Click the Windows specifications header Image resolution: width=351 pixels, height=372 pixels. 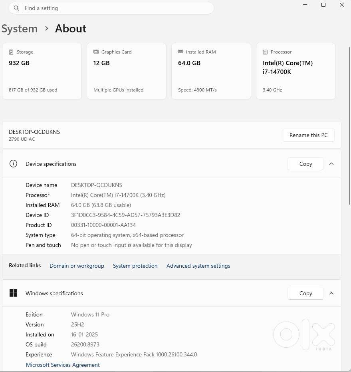tap(172, 293)
